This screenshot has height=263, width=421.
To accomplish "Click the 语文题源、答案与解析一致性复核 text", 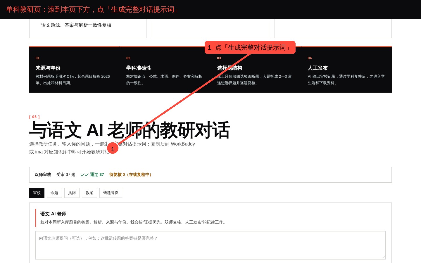I will [76, 25].
